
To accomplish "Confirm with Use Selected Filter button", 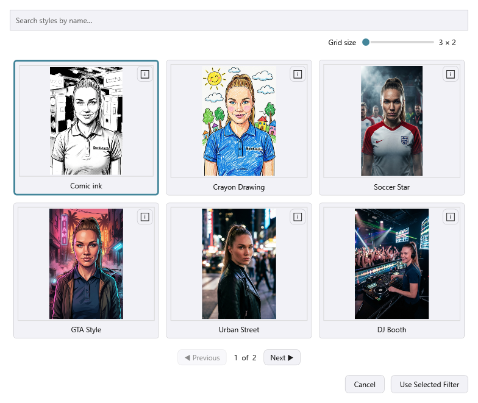I will 429,384.
